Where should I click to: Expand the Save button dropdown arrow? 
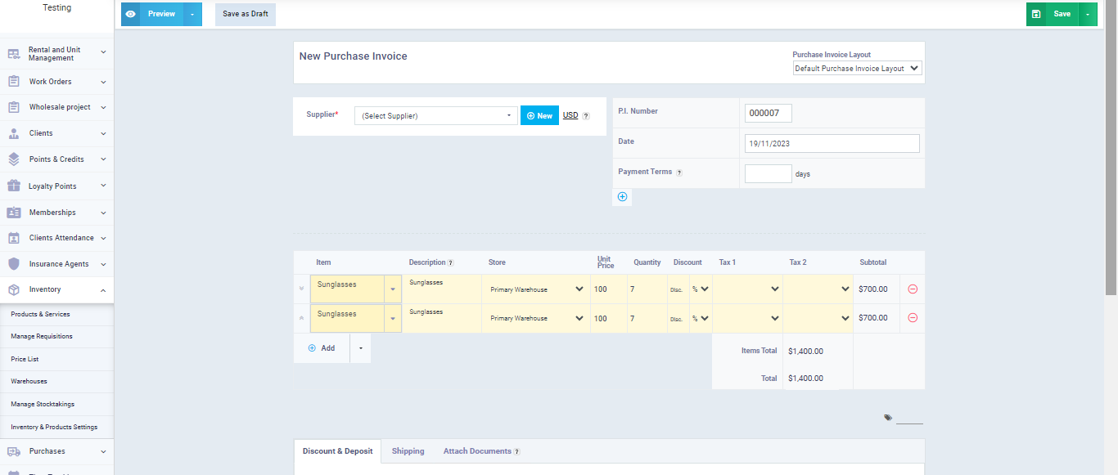[1088, 14]
